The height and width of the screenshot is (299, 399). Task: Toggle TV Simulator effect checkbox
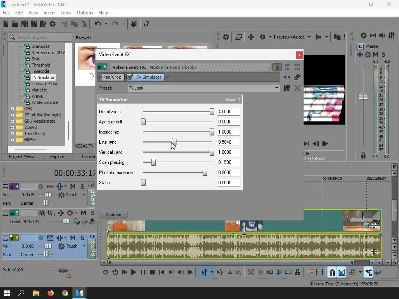point(130,77)
